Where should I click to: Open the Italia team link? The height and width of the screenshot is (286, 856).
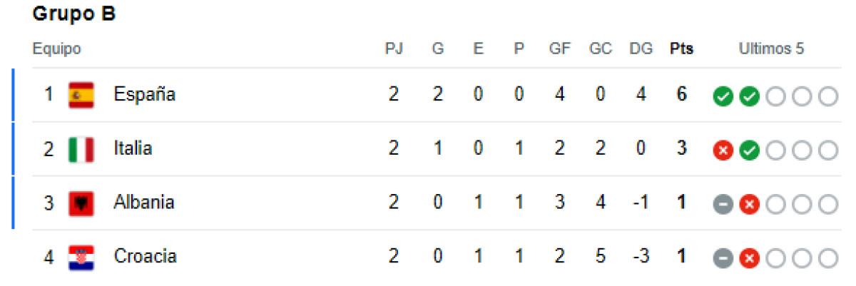click(x=133, y=148)
